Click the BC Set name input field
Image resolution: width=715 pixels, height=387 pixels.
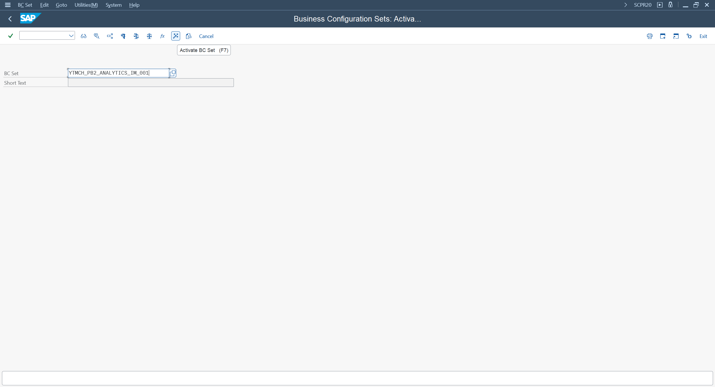click(x=117, y=73)
